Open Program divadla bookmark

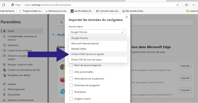31,11
